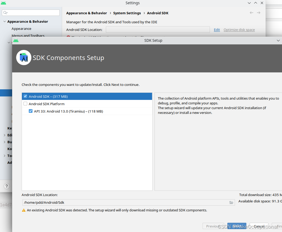Image resolution: width=282 pixels, height=232 pixels.
Task: Click the warning icon beside existing SDK message
Action: pyautogui.click(x=24, y=210)
